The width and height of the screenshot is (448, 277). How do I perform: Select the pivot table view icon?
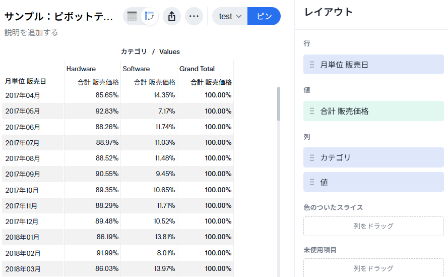[x=149, y=17]
